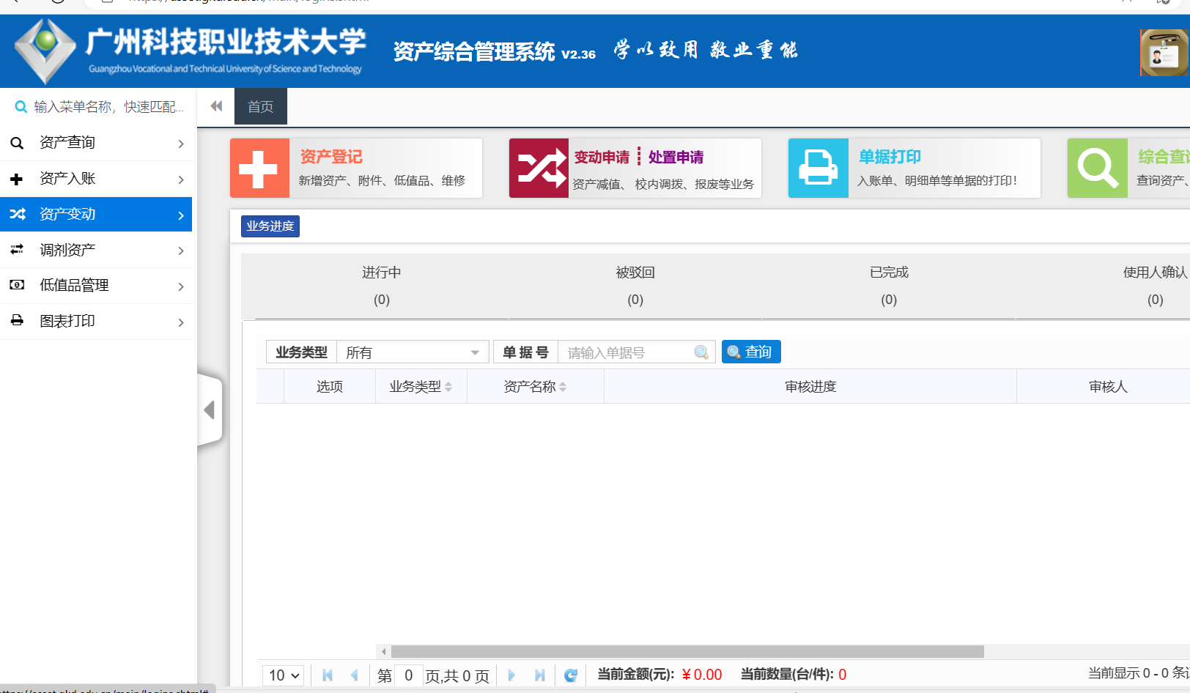Select 资产变动 in the sidebar menu
1190x693 pixels.
[96, 215]
